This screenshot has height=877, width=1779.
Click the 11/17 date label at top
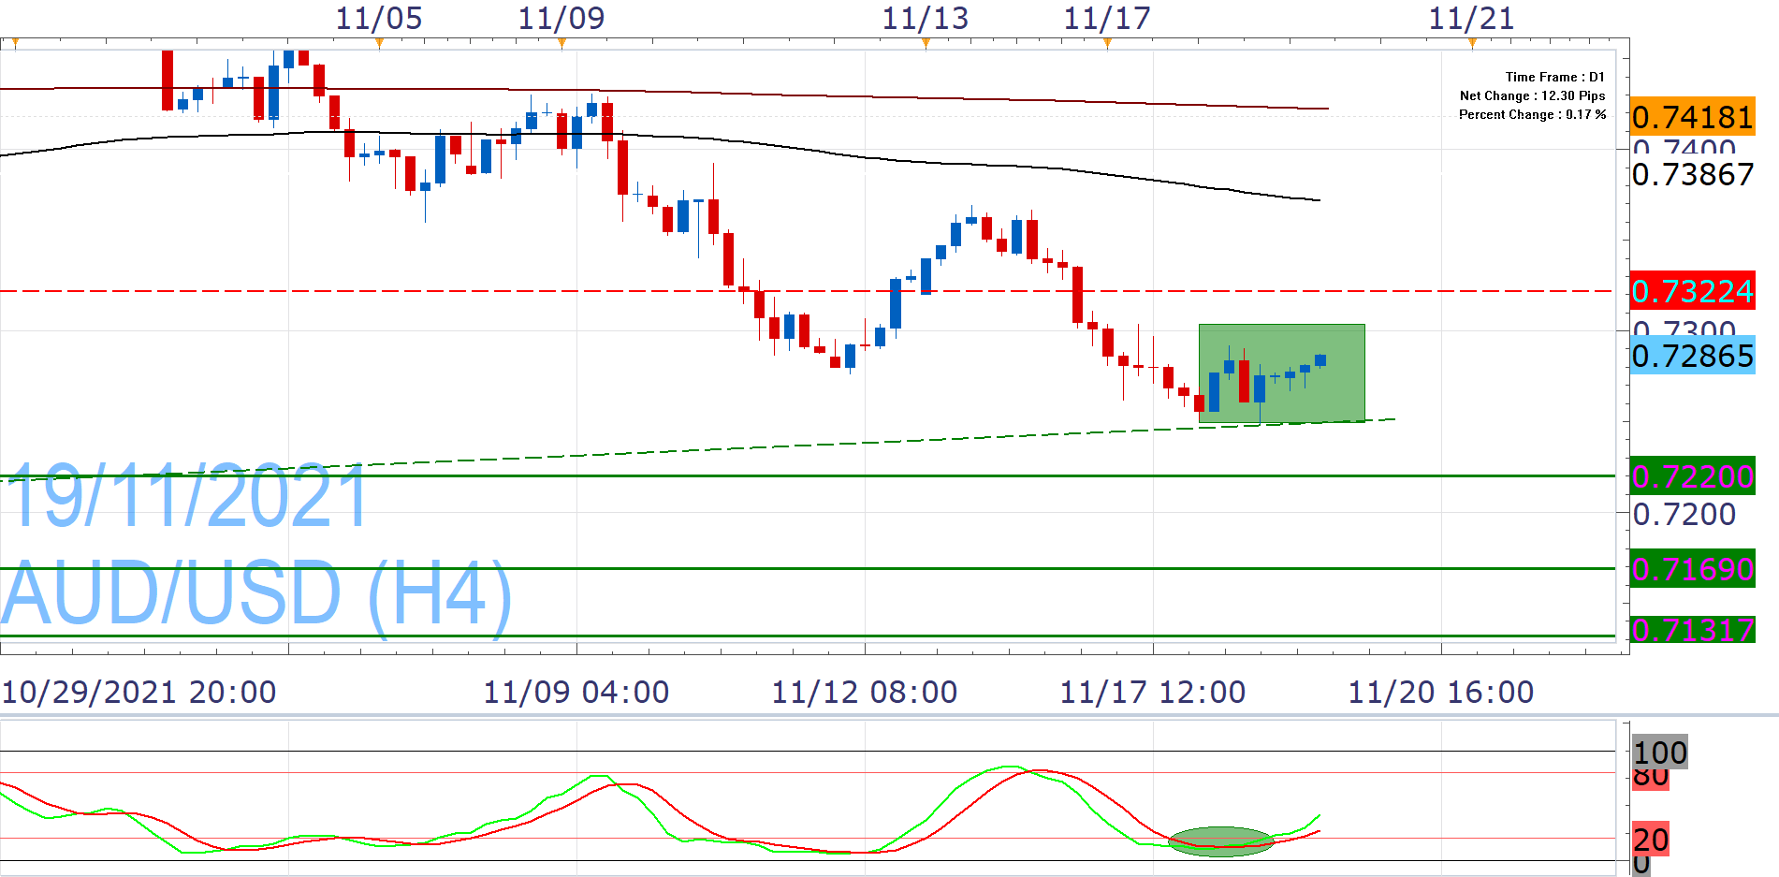pos(1107,19)
